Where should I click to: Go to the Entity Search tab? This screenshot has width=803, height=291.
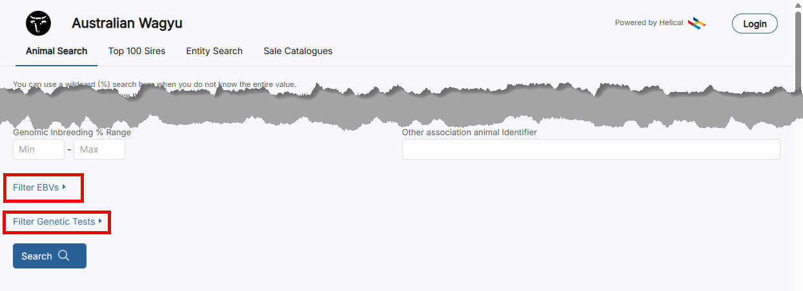(x=214, y=51)
